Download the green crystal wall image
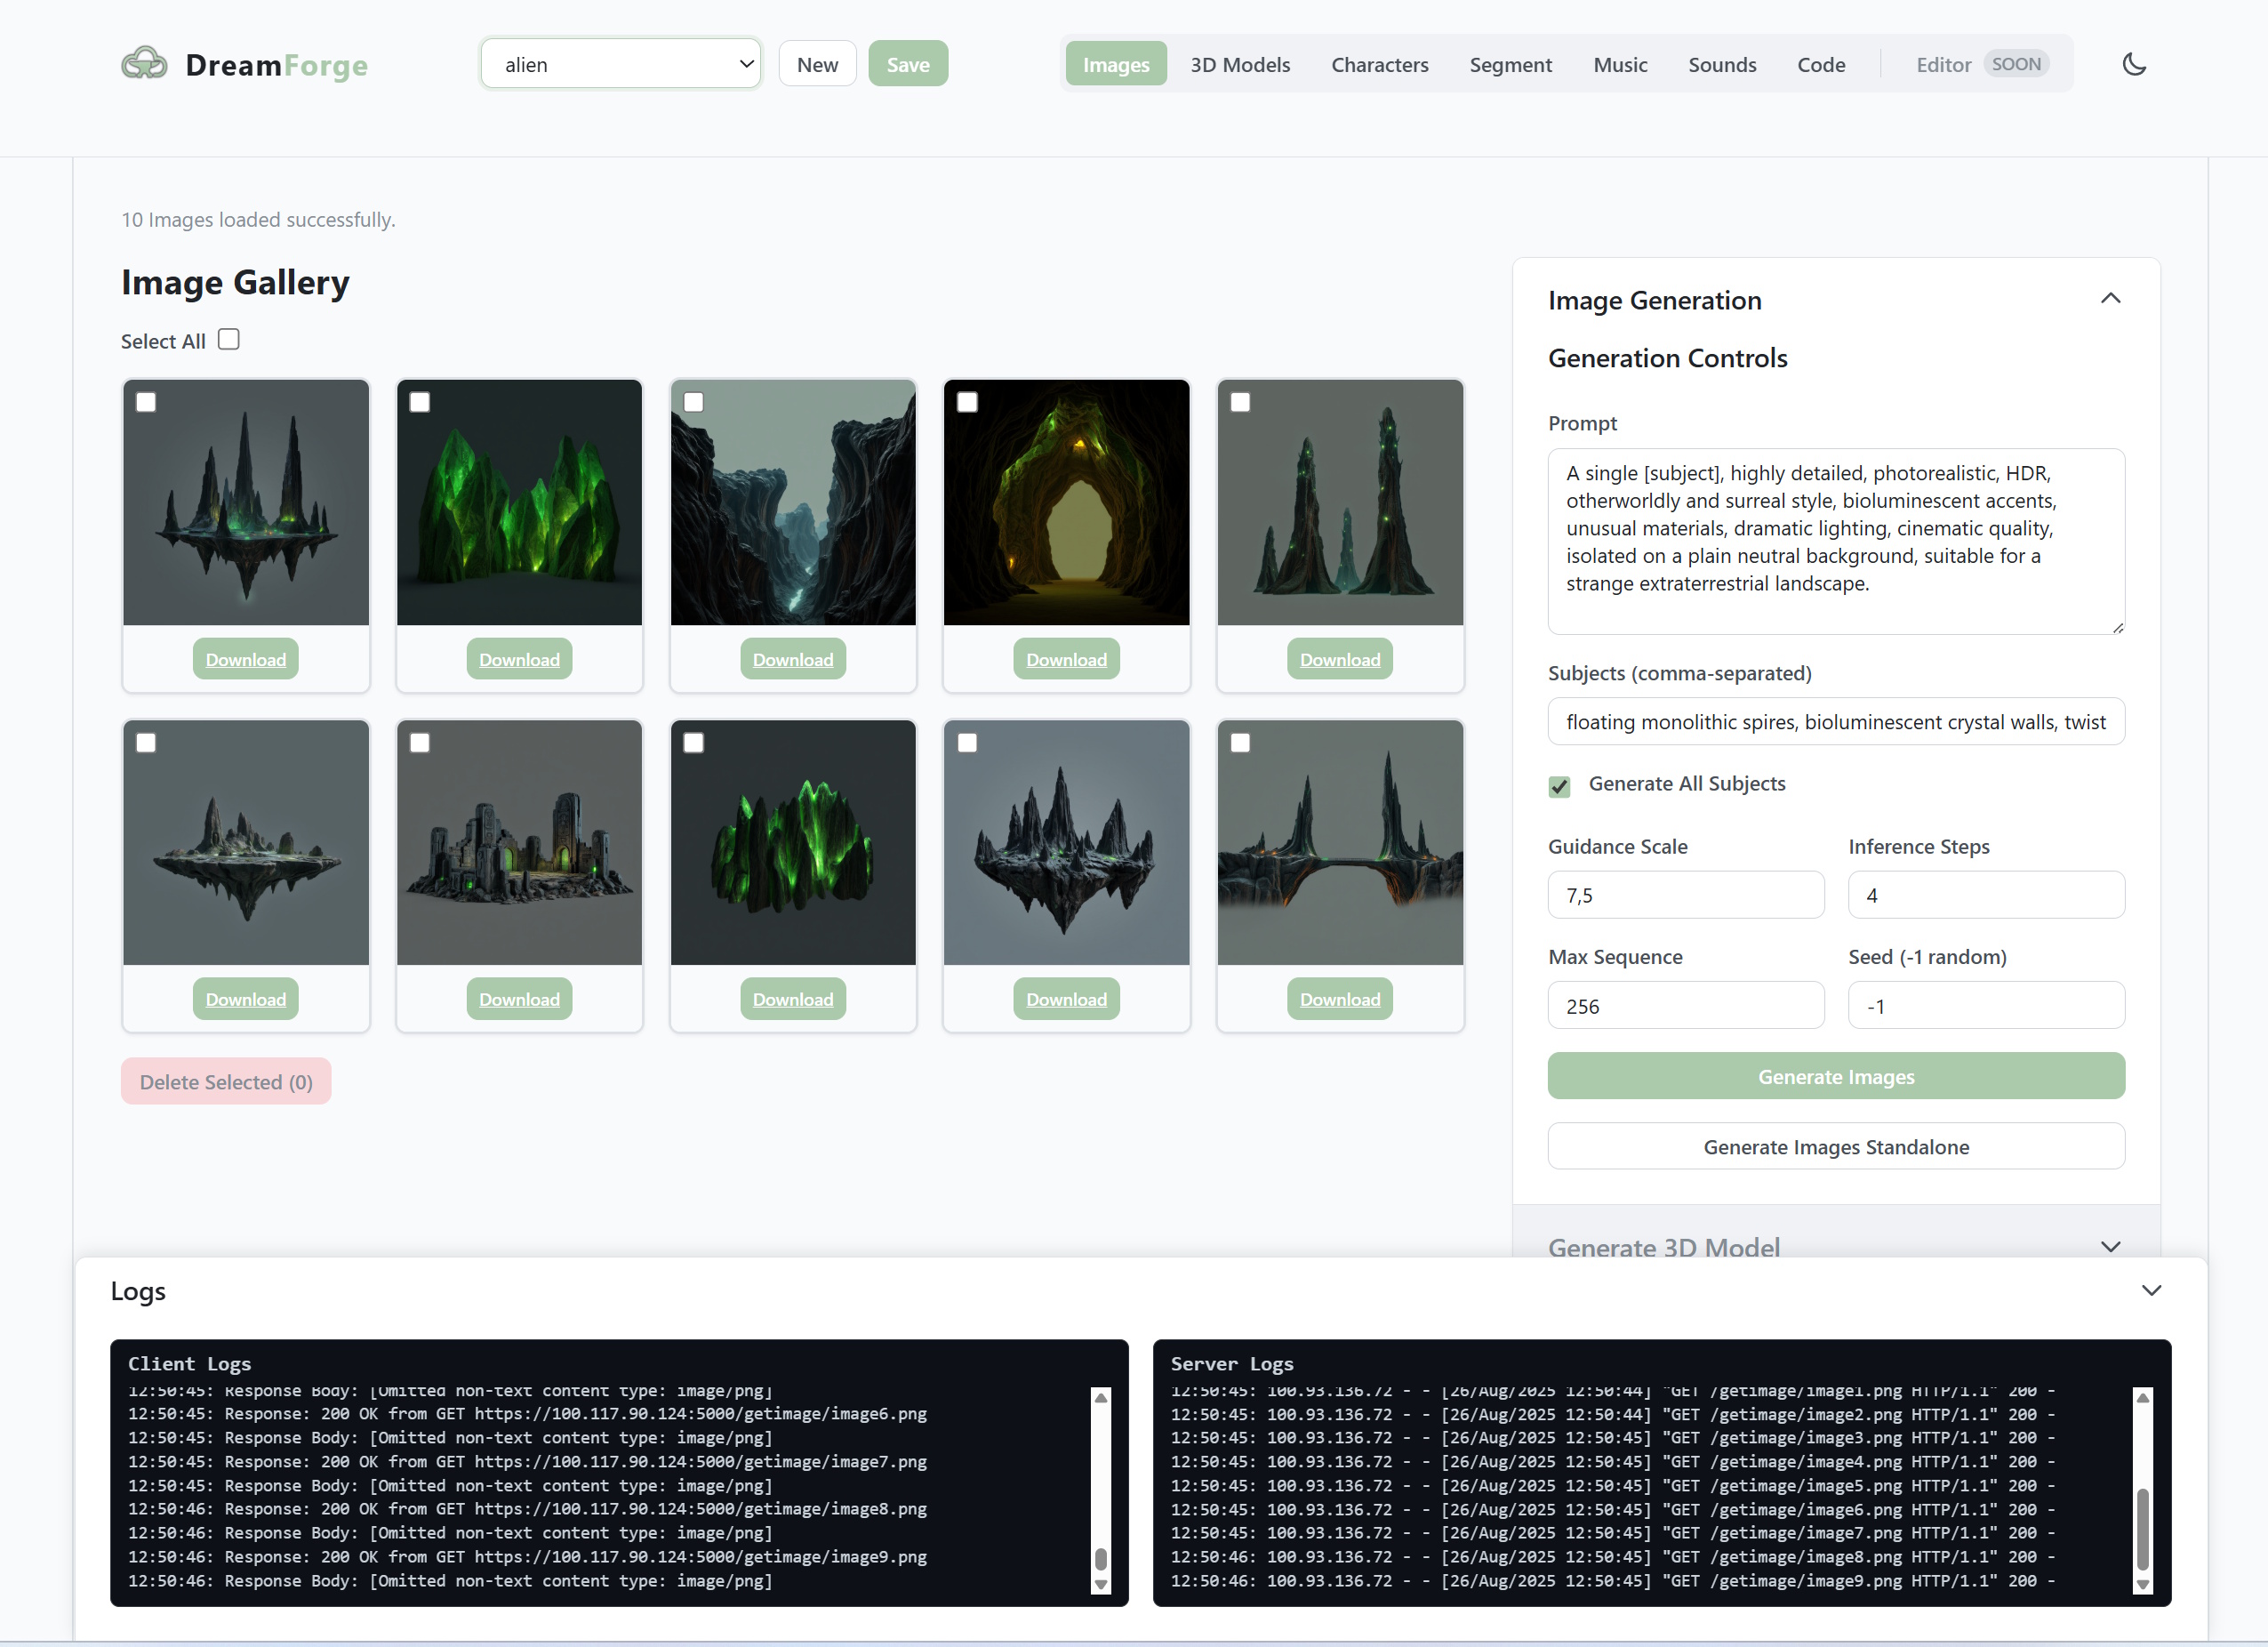Image resolution: width=2268 pixels, height=1647 pixels. point(519,659)
